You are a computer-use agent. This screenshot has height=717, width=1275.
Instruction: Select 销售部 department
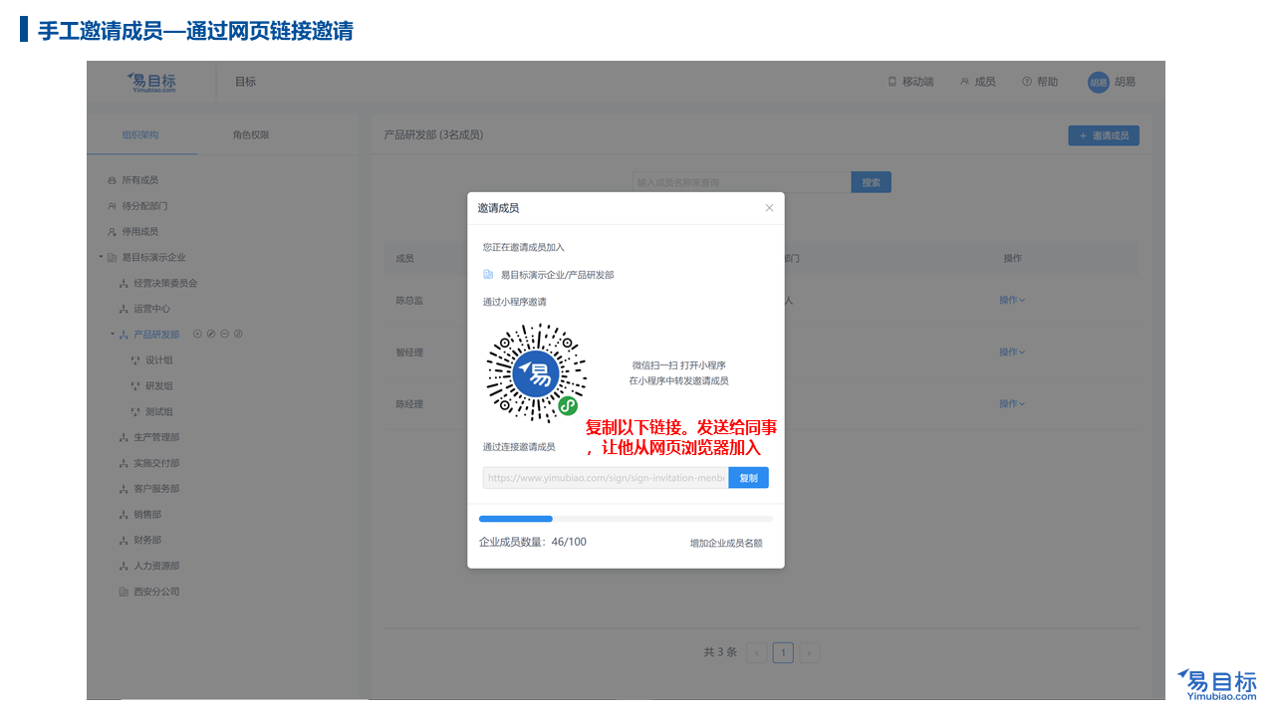147,515
